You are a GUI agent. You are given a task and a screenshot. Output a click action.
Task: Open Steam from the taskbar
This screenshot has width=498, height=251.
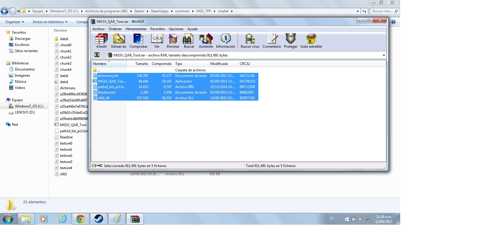tap(99, 219)
